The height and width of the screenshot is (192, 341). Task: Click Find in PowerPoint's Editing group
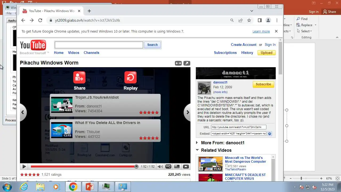[302, 19]
